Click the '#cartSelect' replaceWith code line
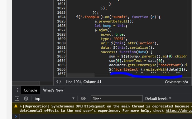 148,69
